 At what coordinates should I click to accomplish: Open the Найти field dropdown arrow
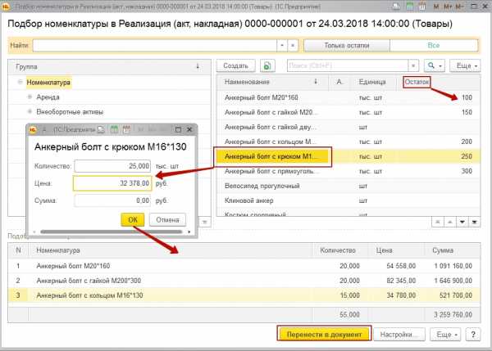click(x=282, y=46)
